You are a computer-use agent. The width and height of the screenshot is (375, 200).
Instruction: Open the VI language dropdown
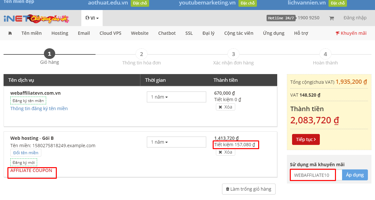(92, 18)
